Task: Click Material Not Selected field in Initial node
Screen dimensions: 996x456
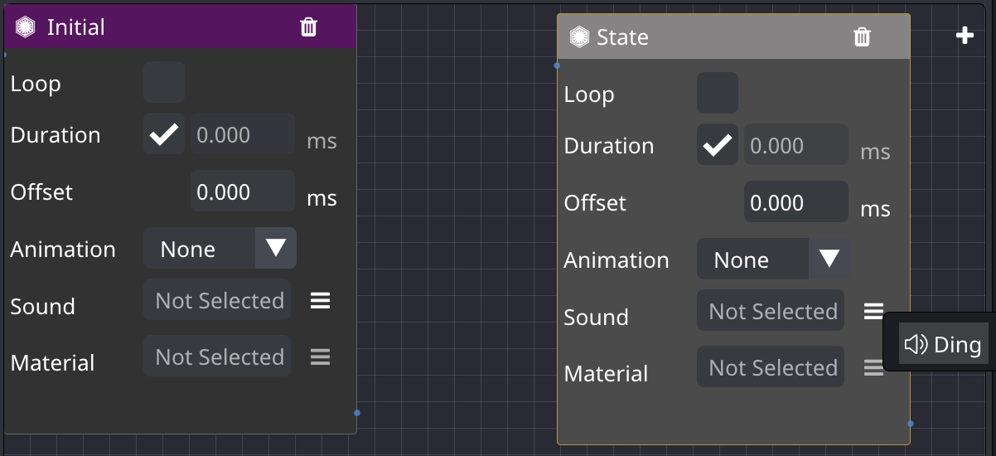Action: (217, 356)
